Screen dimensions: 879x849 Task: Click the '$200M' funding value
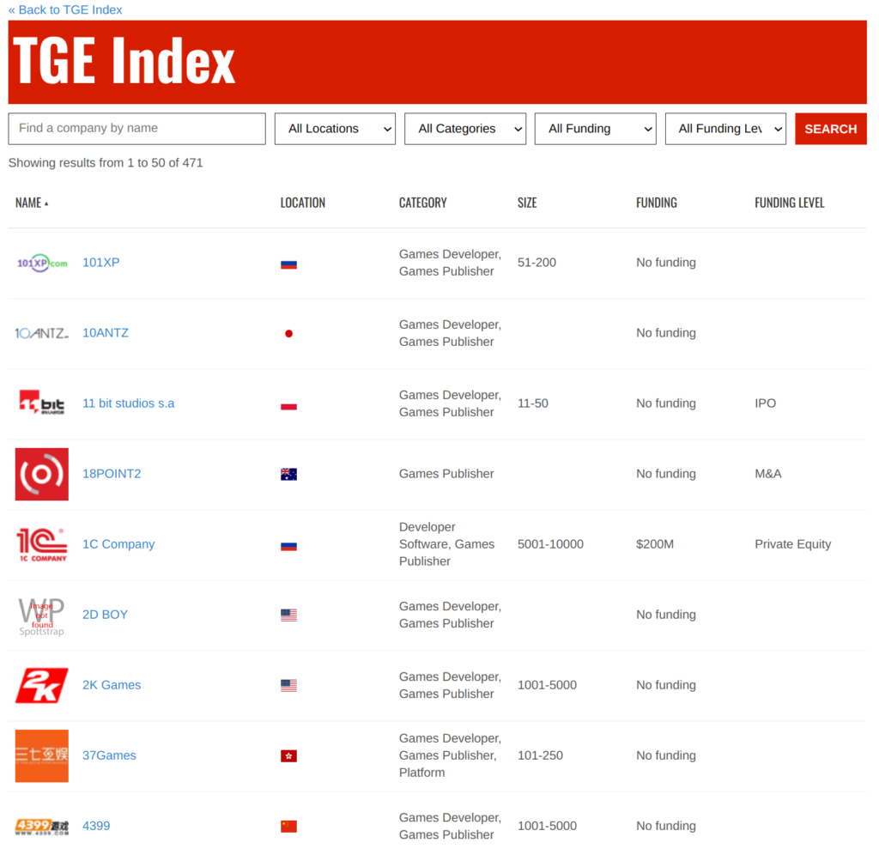655,544
